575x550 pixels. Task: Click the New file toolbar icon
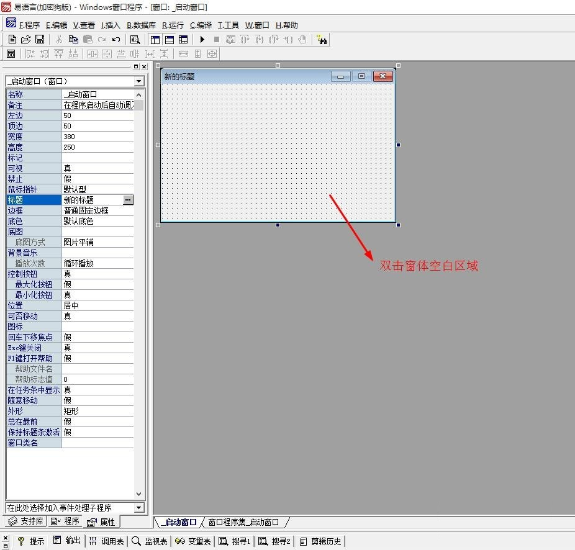click(x=12, y=40)
